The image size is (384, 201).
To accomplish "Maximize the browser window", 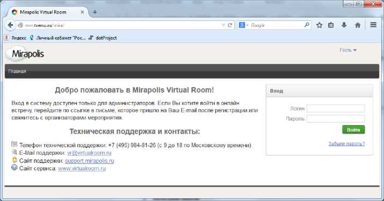I will tap(359, 4).
